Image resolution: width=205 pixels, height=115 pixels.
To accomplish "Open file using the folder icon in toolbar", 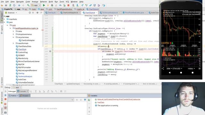I will pos(2,5).
